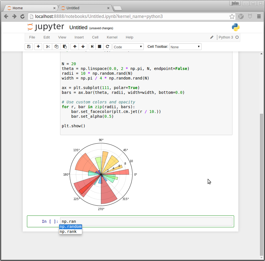Paste cells below using the clipboard icon
This screenshot has height=261, width=265.
[65, 47]
